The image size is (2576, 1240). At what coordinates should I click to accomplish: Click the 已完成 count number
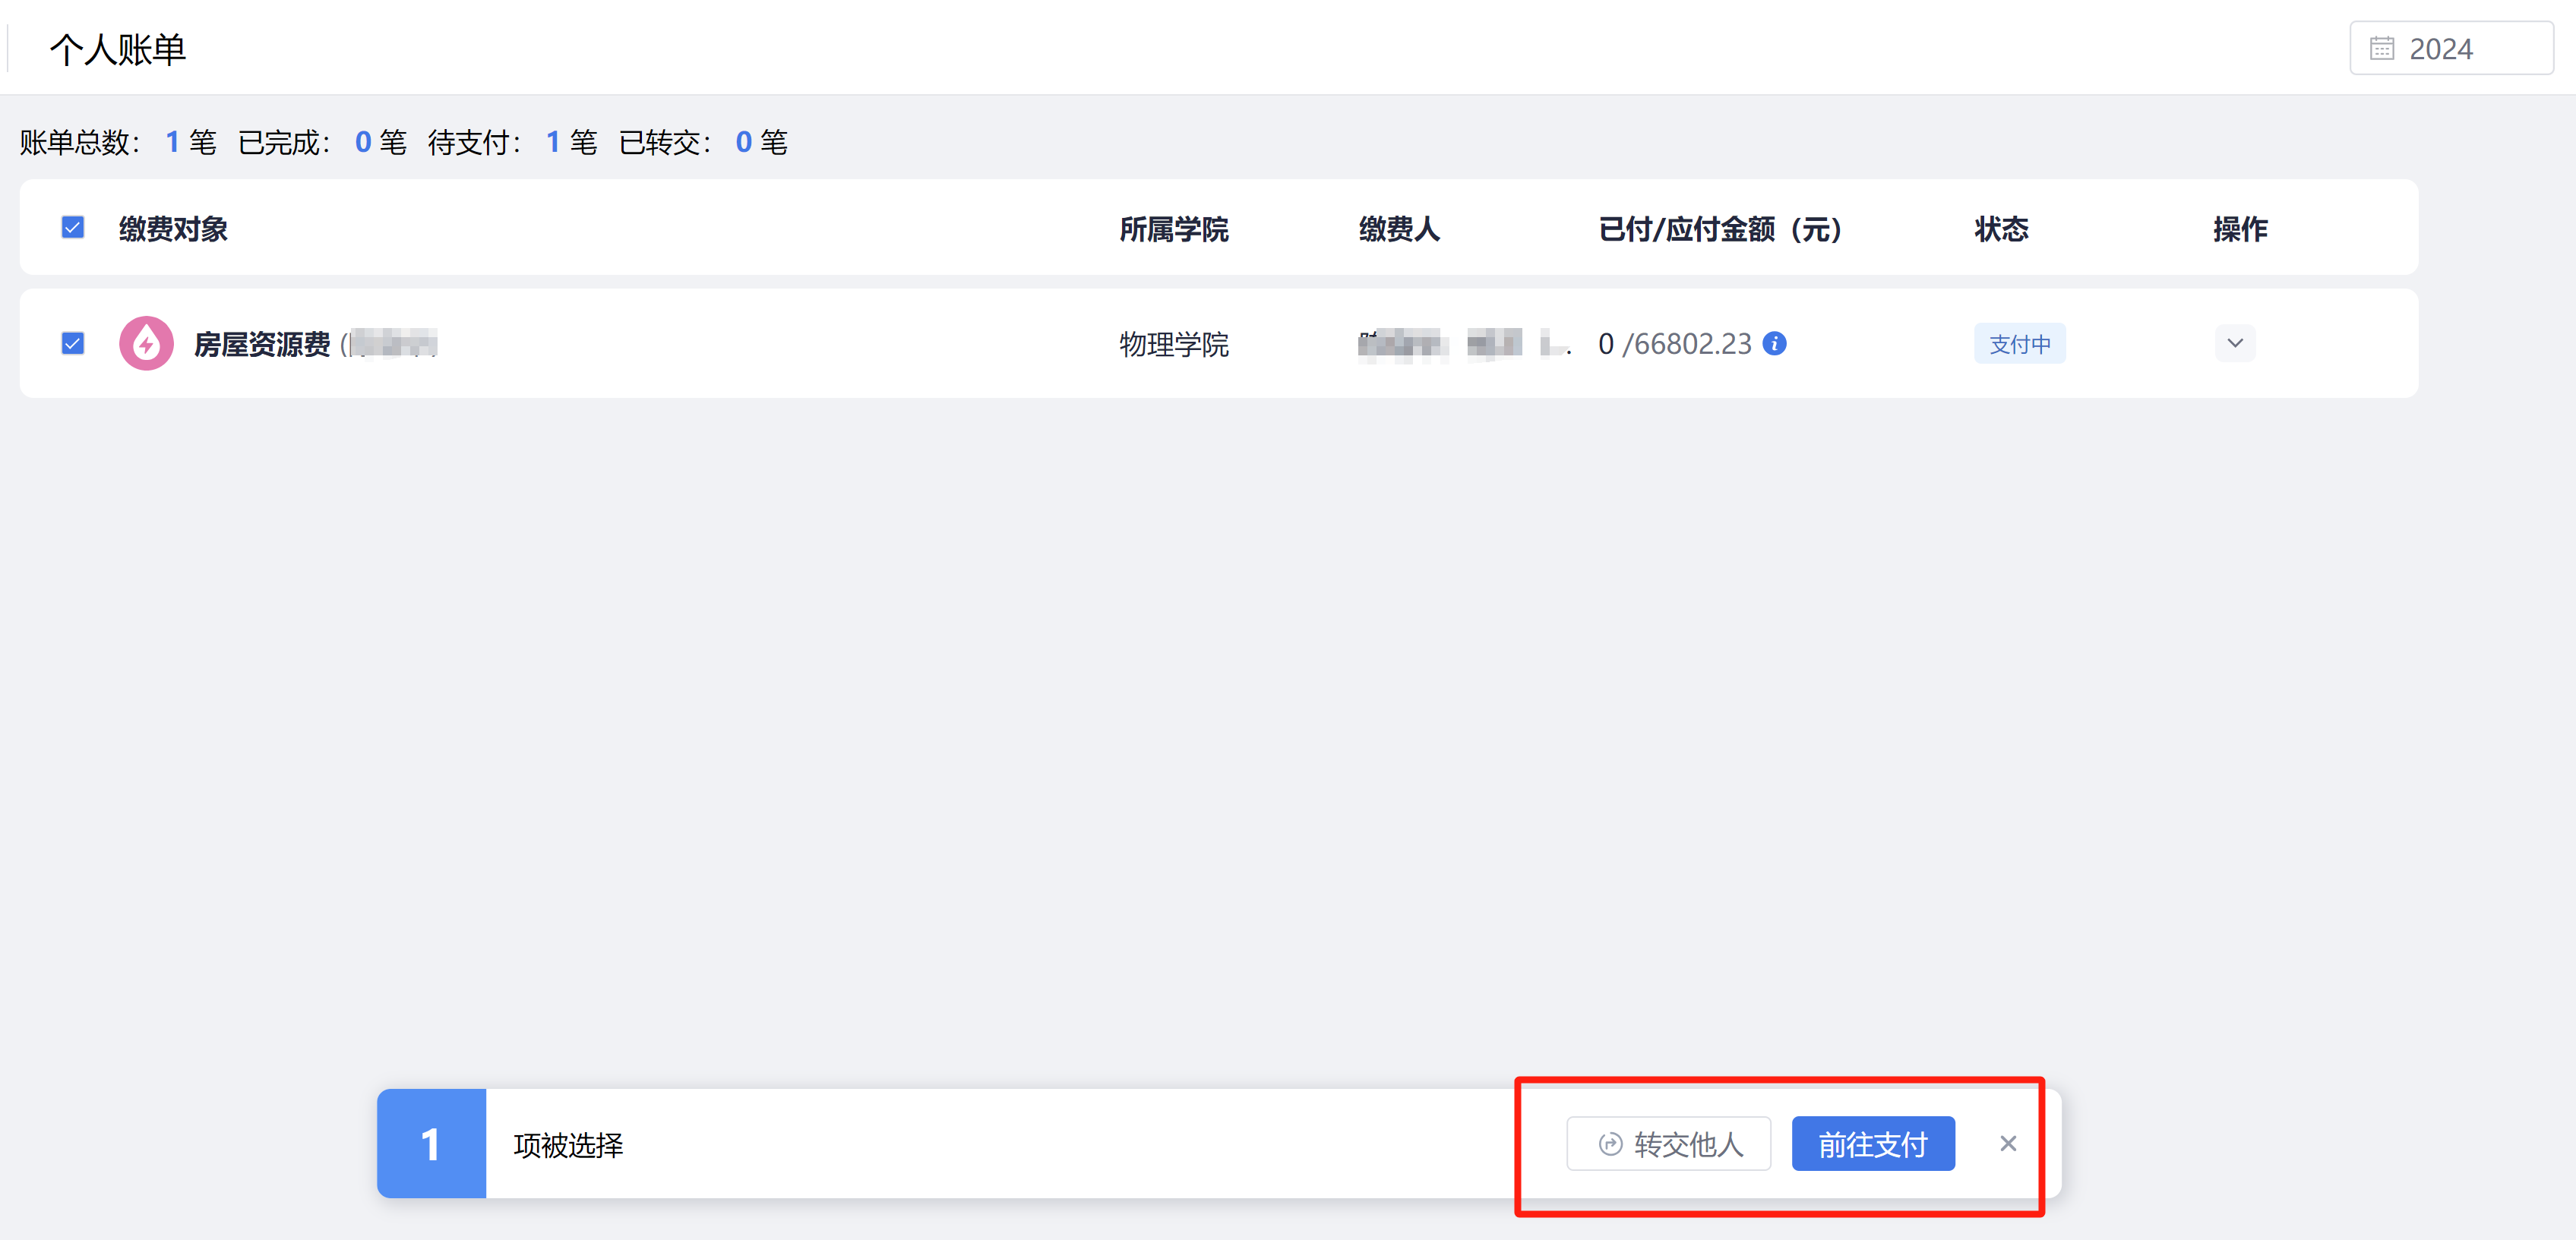(x=363, y=142)
